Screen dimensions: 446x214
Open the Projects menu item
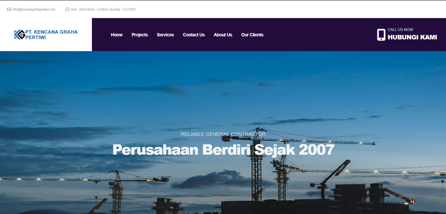tap(140, 35)
